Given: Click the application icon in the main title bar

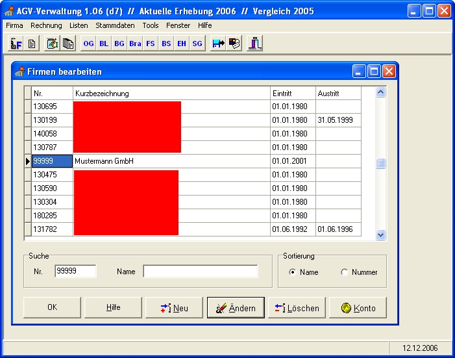Looking at the screenshot, I should tap(9, 11).
